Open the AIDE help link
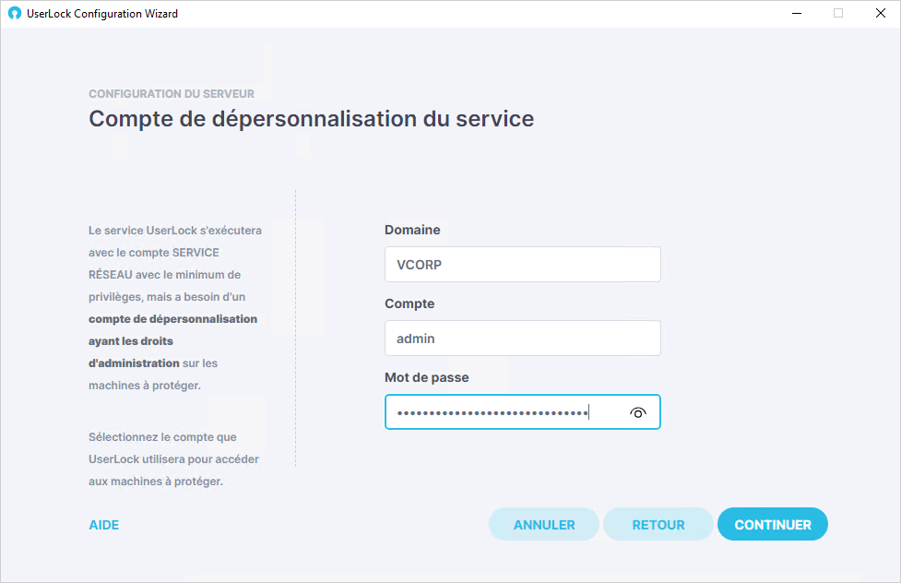The height and width of the screenshot is (583, 901). click(104, 525)
